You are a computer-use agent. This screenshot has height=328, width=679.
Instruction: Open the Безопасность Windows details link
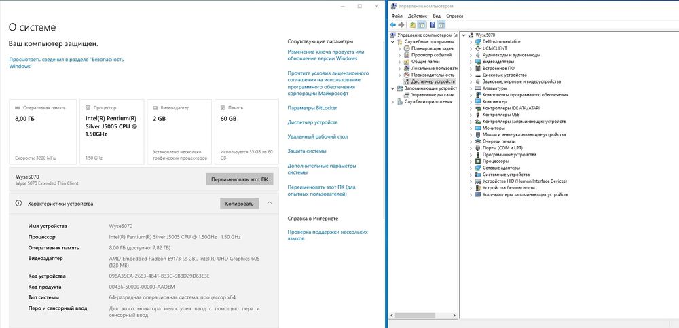point(67,63)
